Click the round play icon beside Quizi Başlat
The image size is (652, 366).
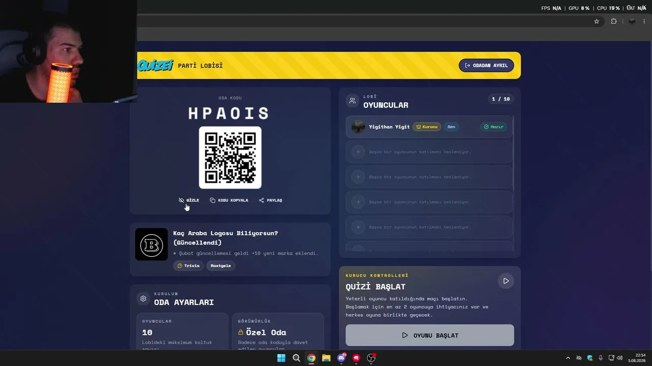click(506, 281)
